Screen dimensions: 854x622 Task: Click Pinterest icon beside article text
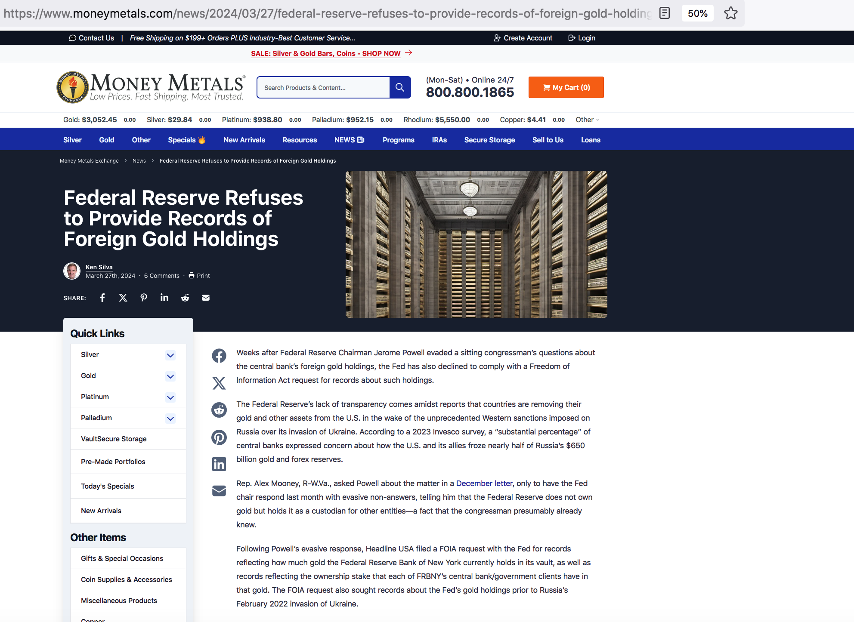point(219,437)
